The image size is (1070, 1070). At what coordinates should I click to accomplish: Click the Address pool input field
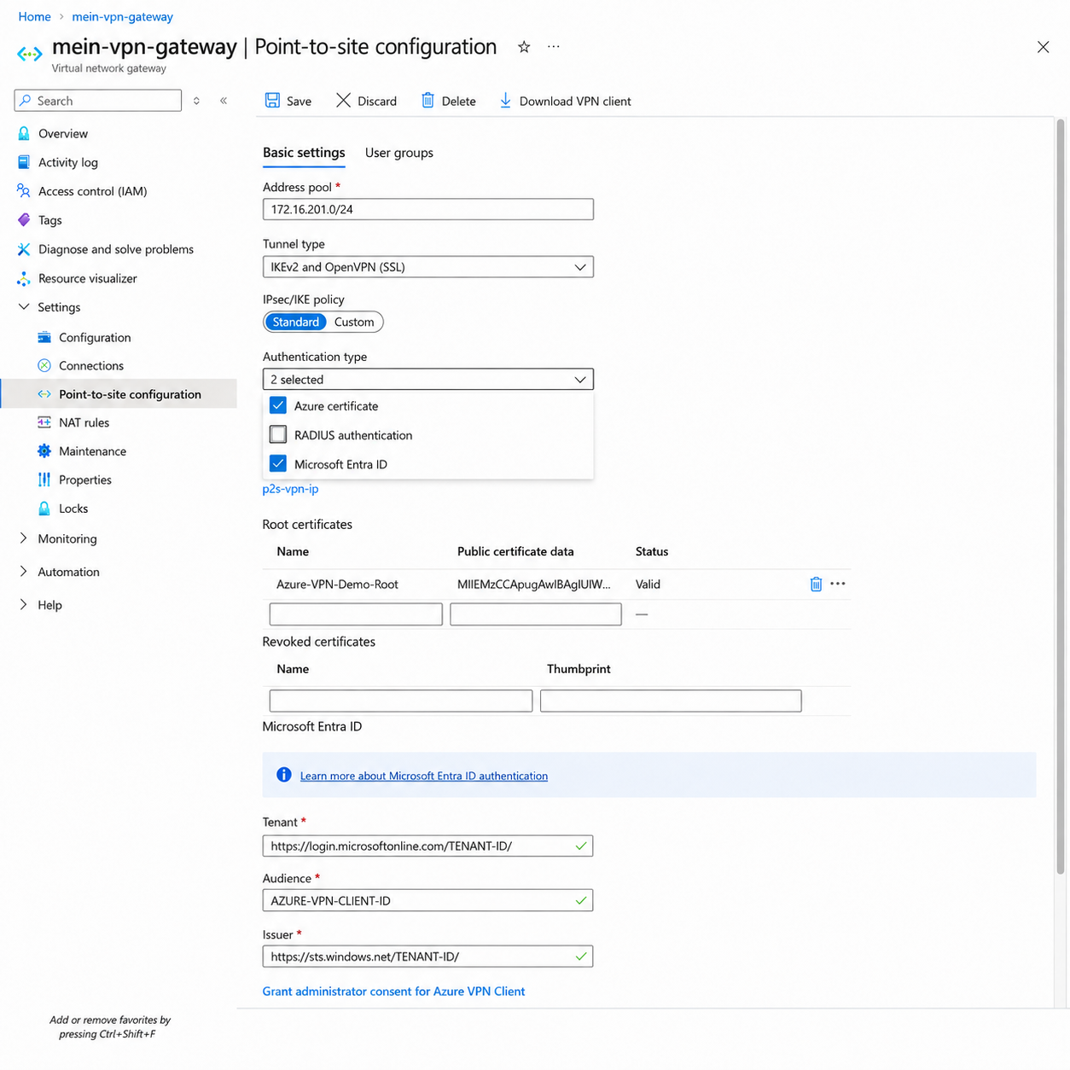tap(428, 209)
